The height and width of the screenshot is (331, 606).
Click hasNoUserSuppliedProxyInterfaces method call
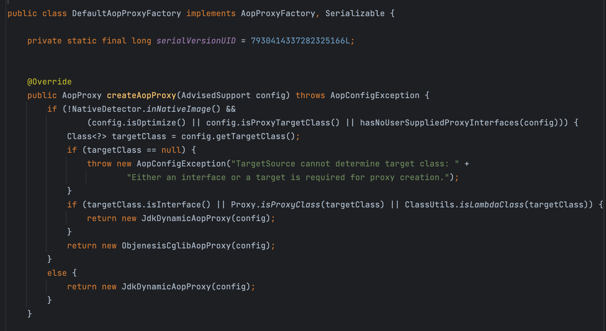(x=439, y=123)
